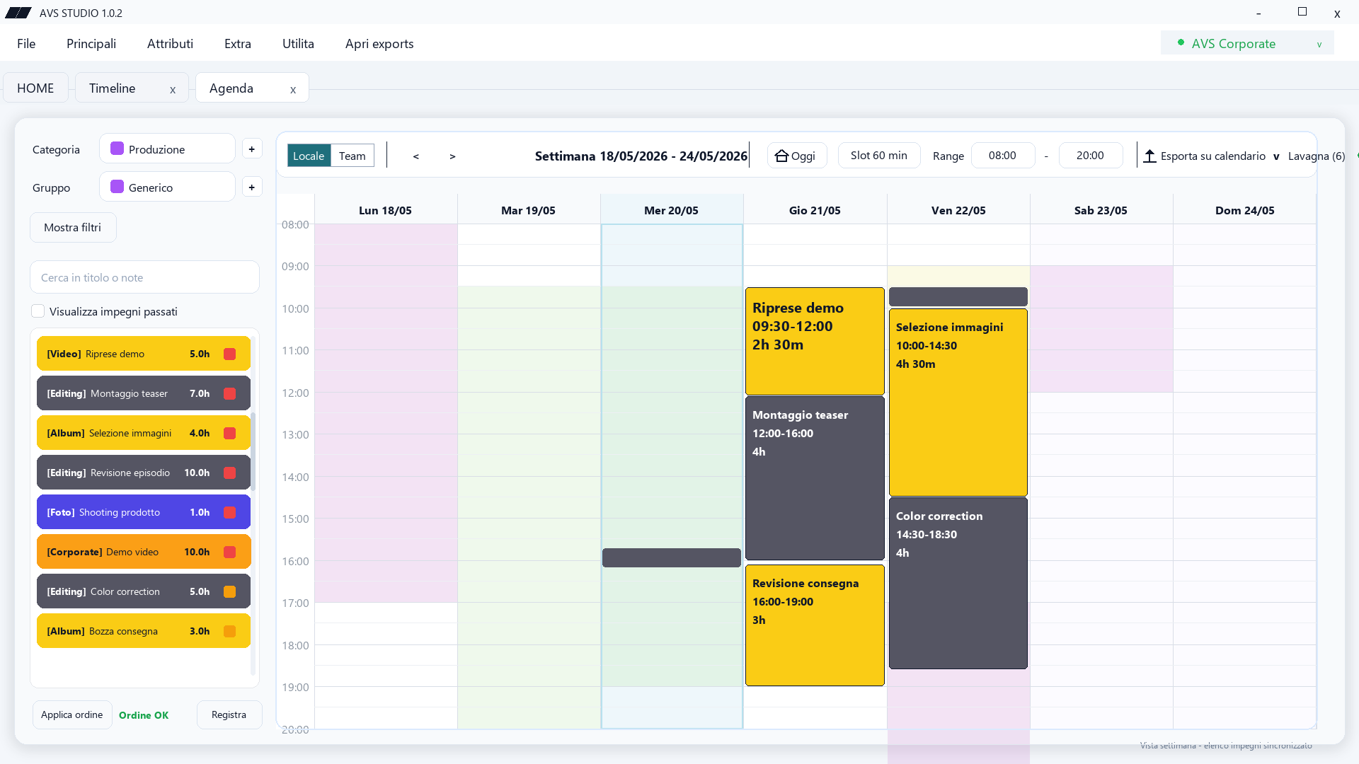Click the upload arrow icon for calendar export

click(x=1149, y=156)
